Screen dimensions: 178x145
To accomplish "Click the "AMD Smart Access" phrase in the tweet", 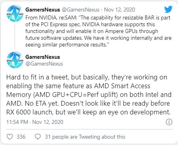I will [122, 86].
